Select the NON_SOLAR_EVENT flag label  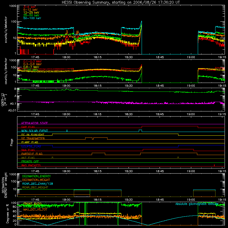click(x=34, y=131)
